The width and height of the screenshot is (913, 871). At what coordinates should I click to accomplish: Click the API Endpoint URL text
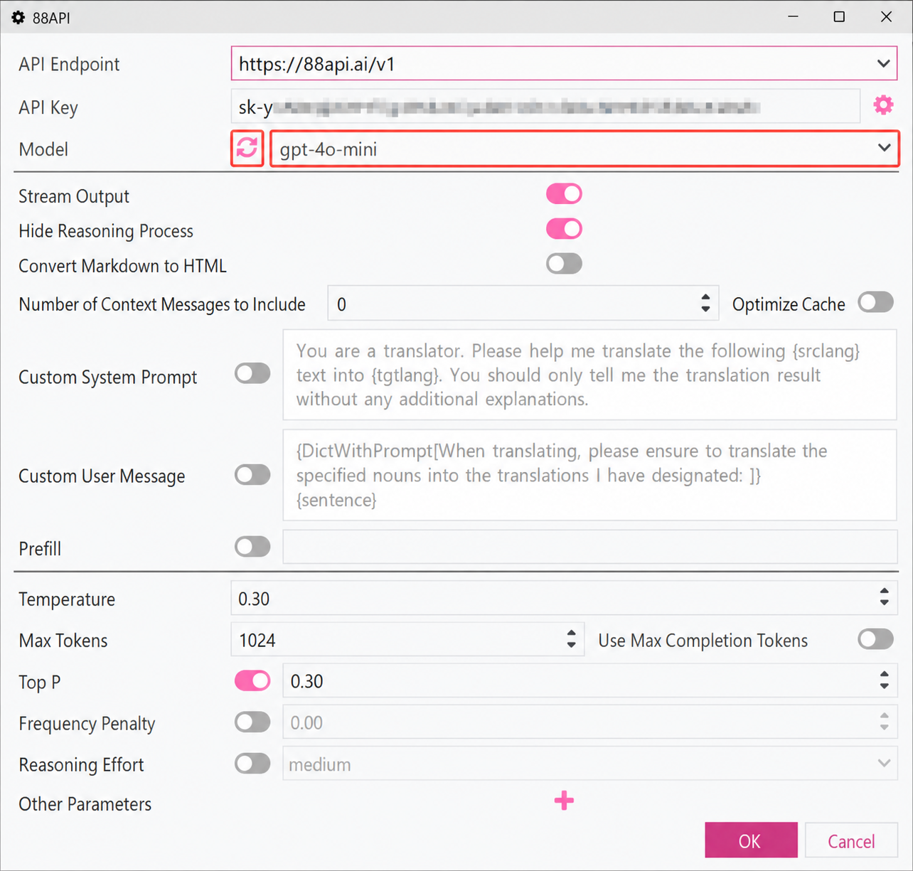[x=316, y=64]
